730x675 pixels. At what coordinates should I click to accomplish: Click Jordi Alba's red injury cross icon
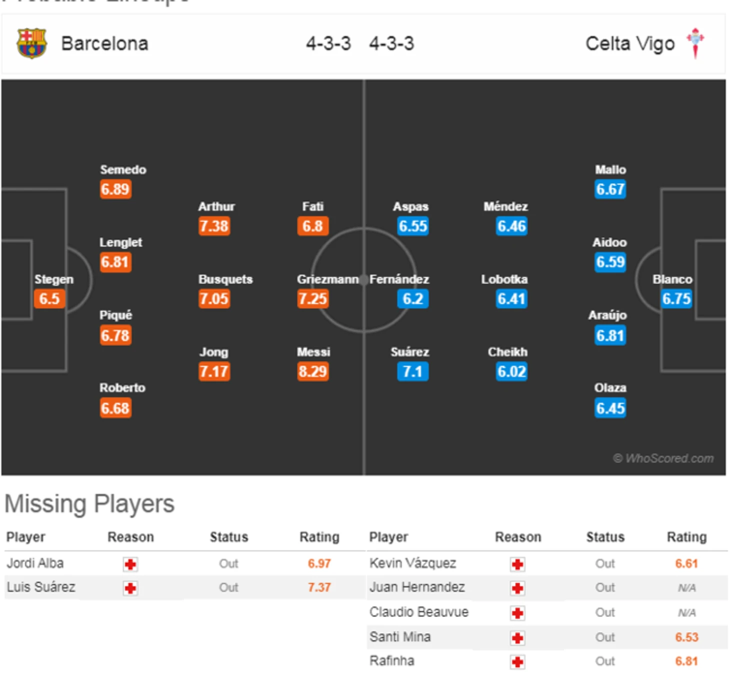point(130,564)
